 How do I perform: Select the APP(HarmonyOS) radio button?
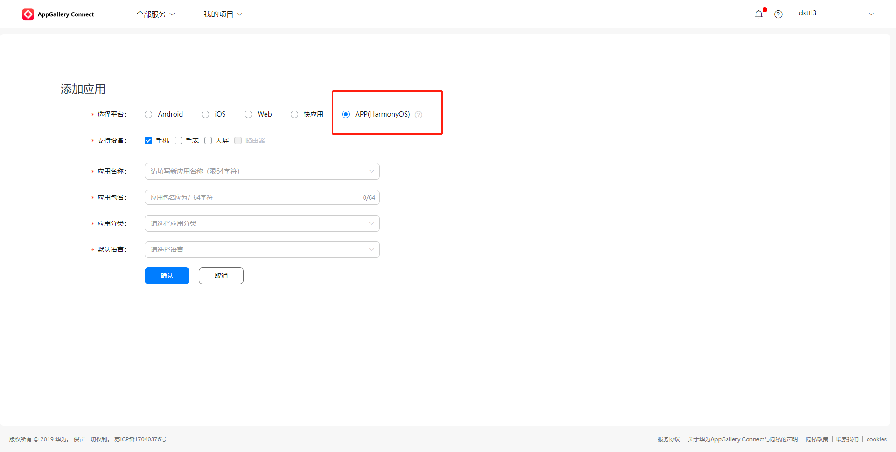346,114
